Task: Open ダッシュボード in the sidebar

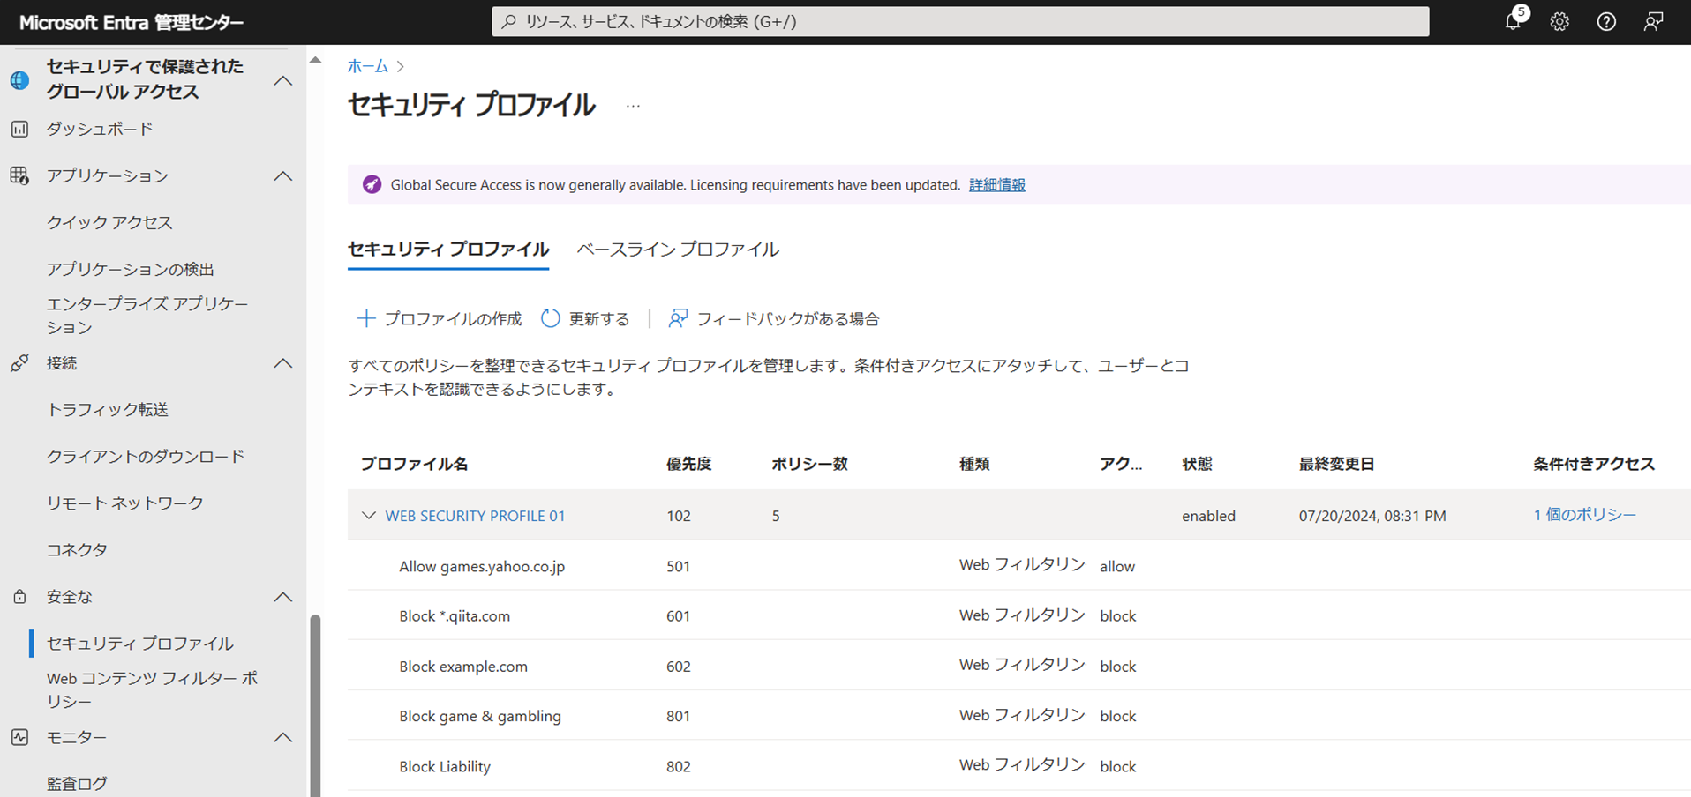Action: click(x=100, y=129)
